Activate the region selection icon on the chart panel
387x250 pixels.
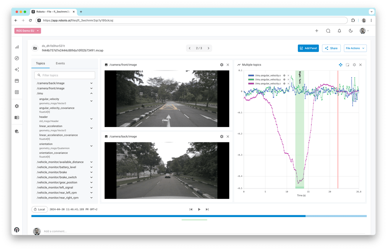tap(347, 65)
